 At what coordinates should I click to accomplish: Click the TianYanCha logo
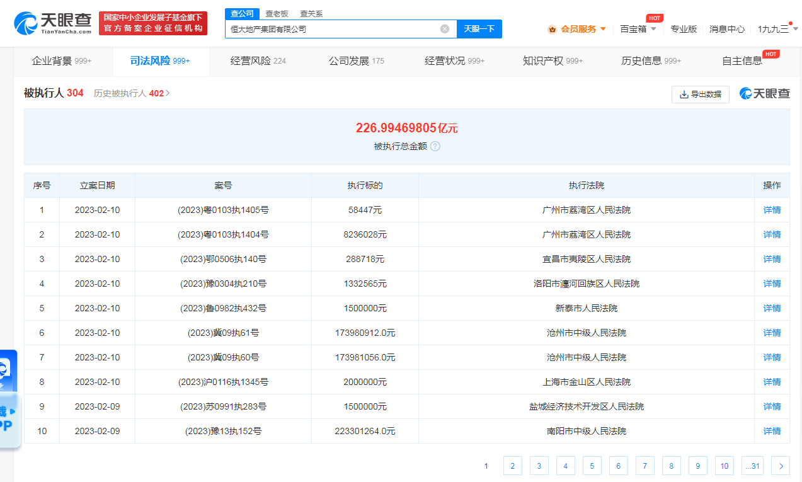[x=53, y=23]
